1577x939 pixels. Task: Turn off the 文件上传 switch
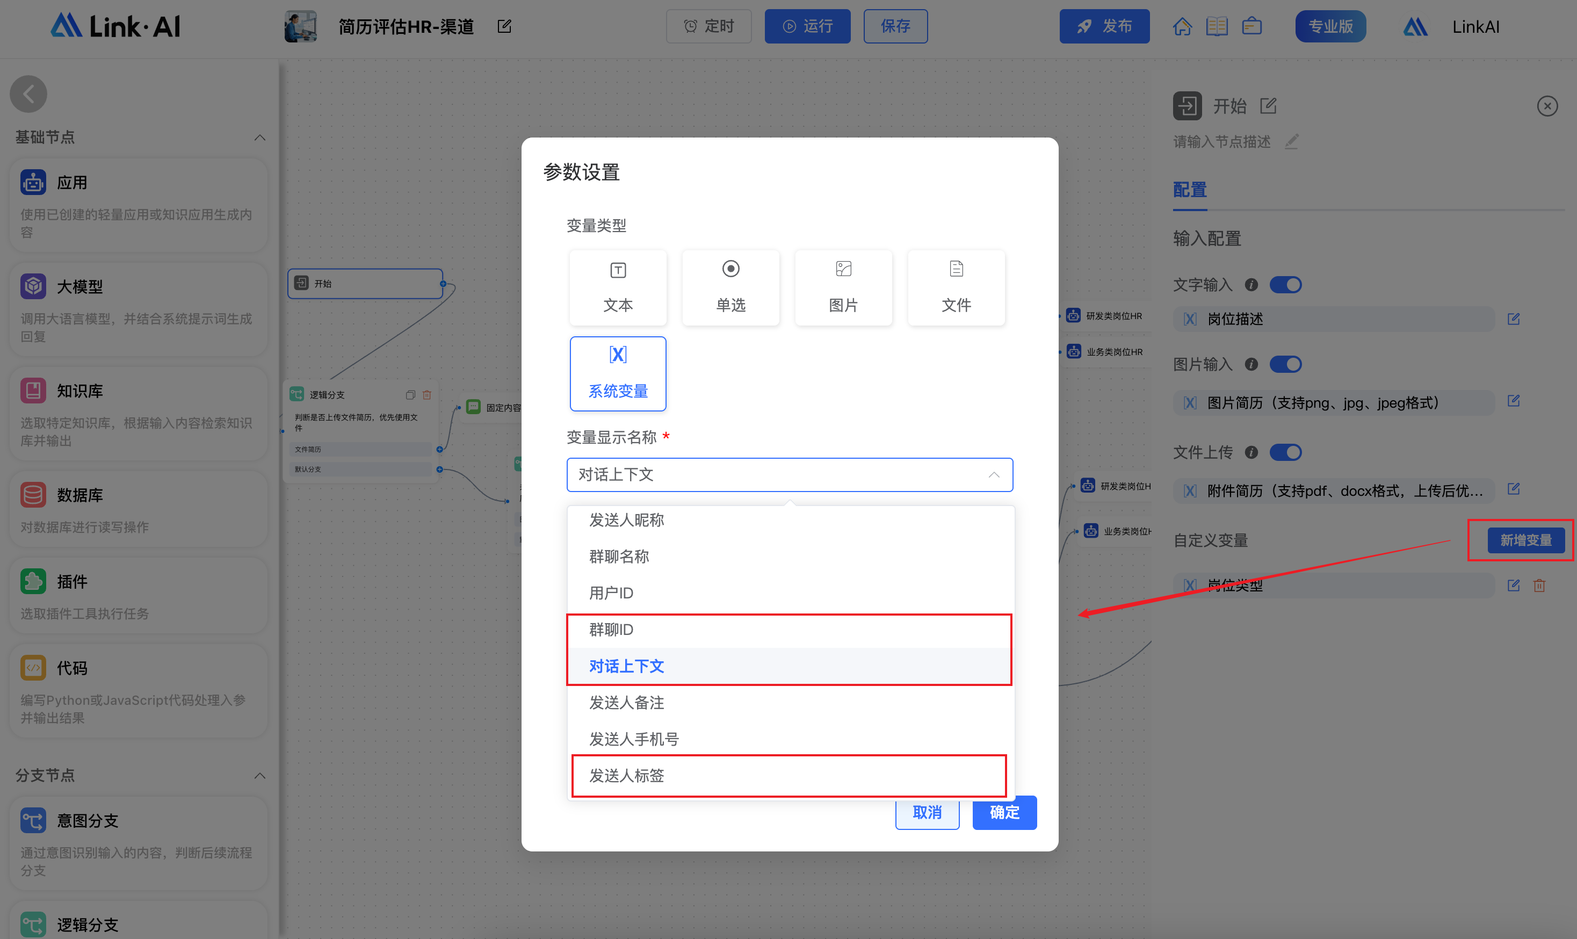[1285, 452]
